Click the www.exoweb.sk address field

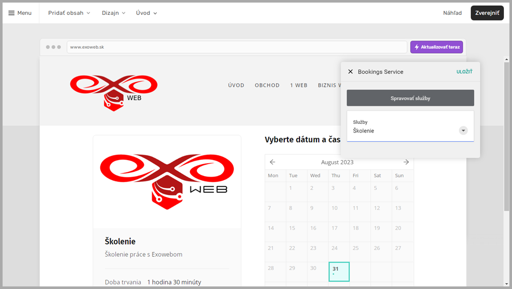tap(237, 47)
